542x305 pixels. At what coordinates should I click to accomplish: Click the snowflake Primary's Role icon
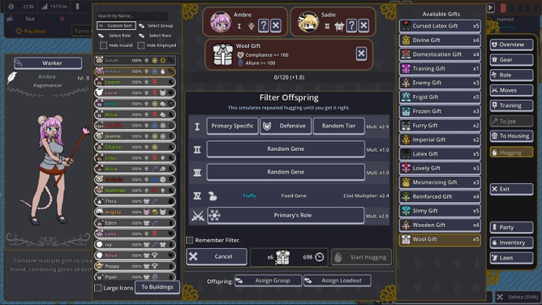[215, 216]
